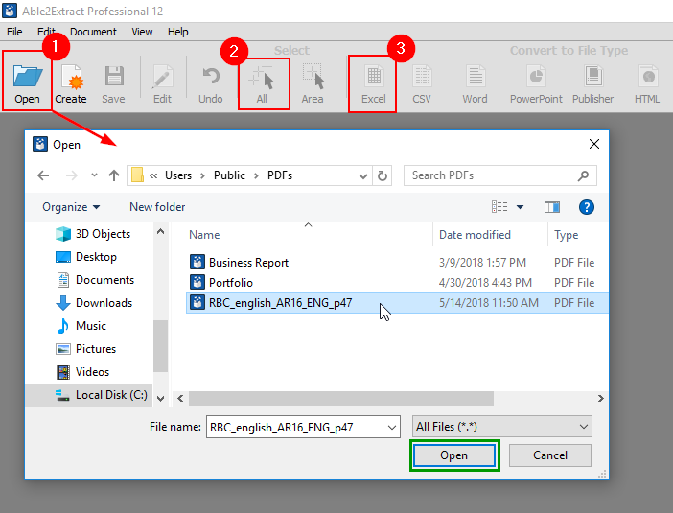Open the Edit menu
The image size is (673, 513).
pyautogui.click(x=46, y=32)
